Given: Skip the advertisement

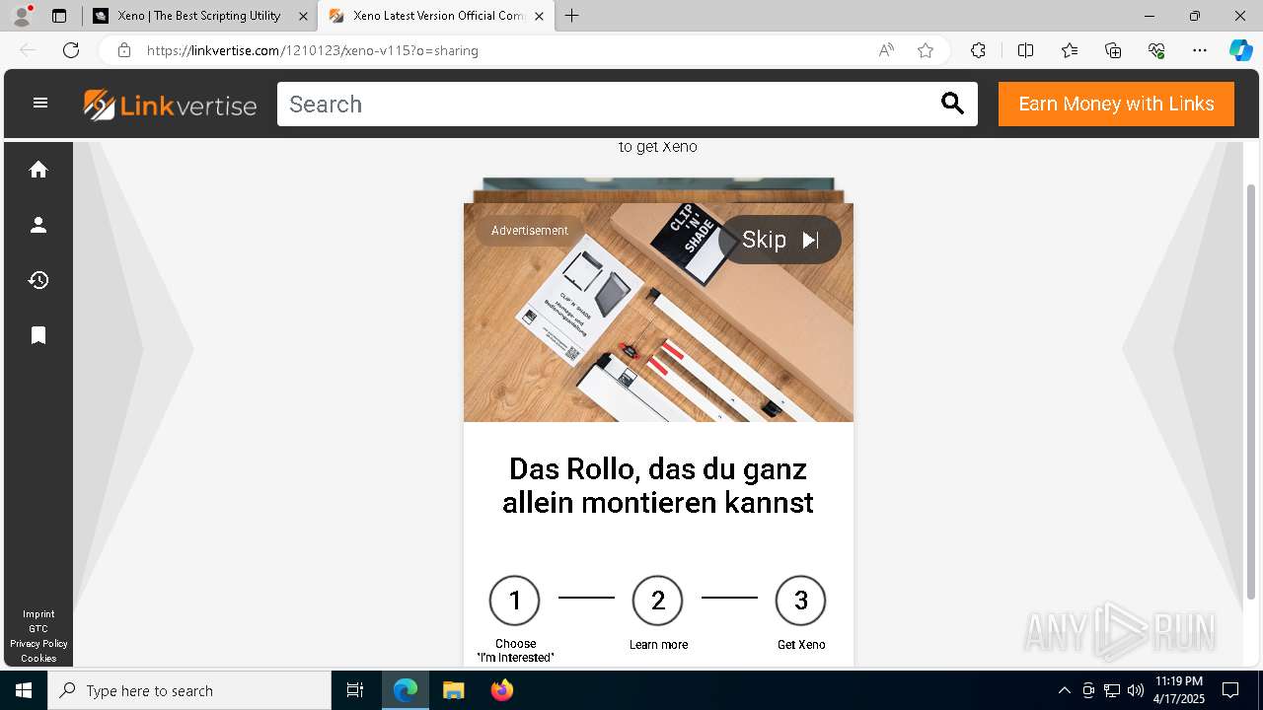Looking at the screenshot, I should coord(780,240).
